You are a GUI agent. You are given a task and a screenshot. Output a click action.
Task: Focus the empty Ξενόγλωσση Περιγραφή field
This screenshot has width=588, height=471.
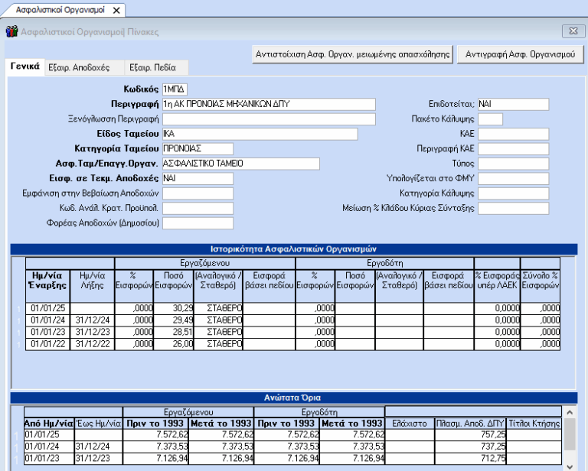(268, 119)
